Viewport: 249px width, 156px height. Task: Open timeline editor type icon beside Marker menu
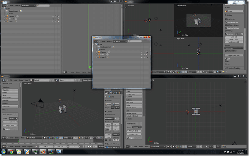point(4,146)
